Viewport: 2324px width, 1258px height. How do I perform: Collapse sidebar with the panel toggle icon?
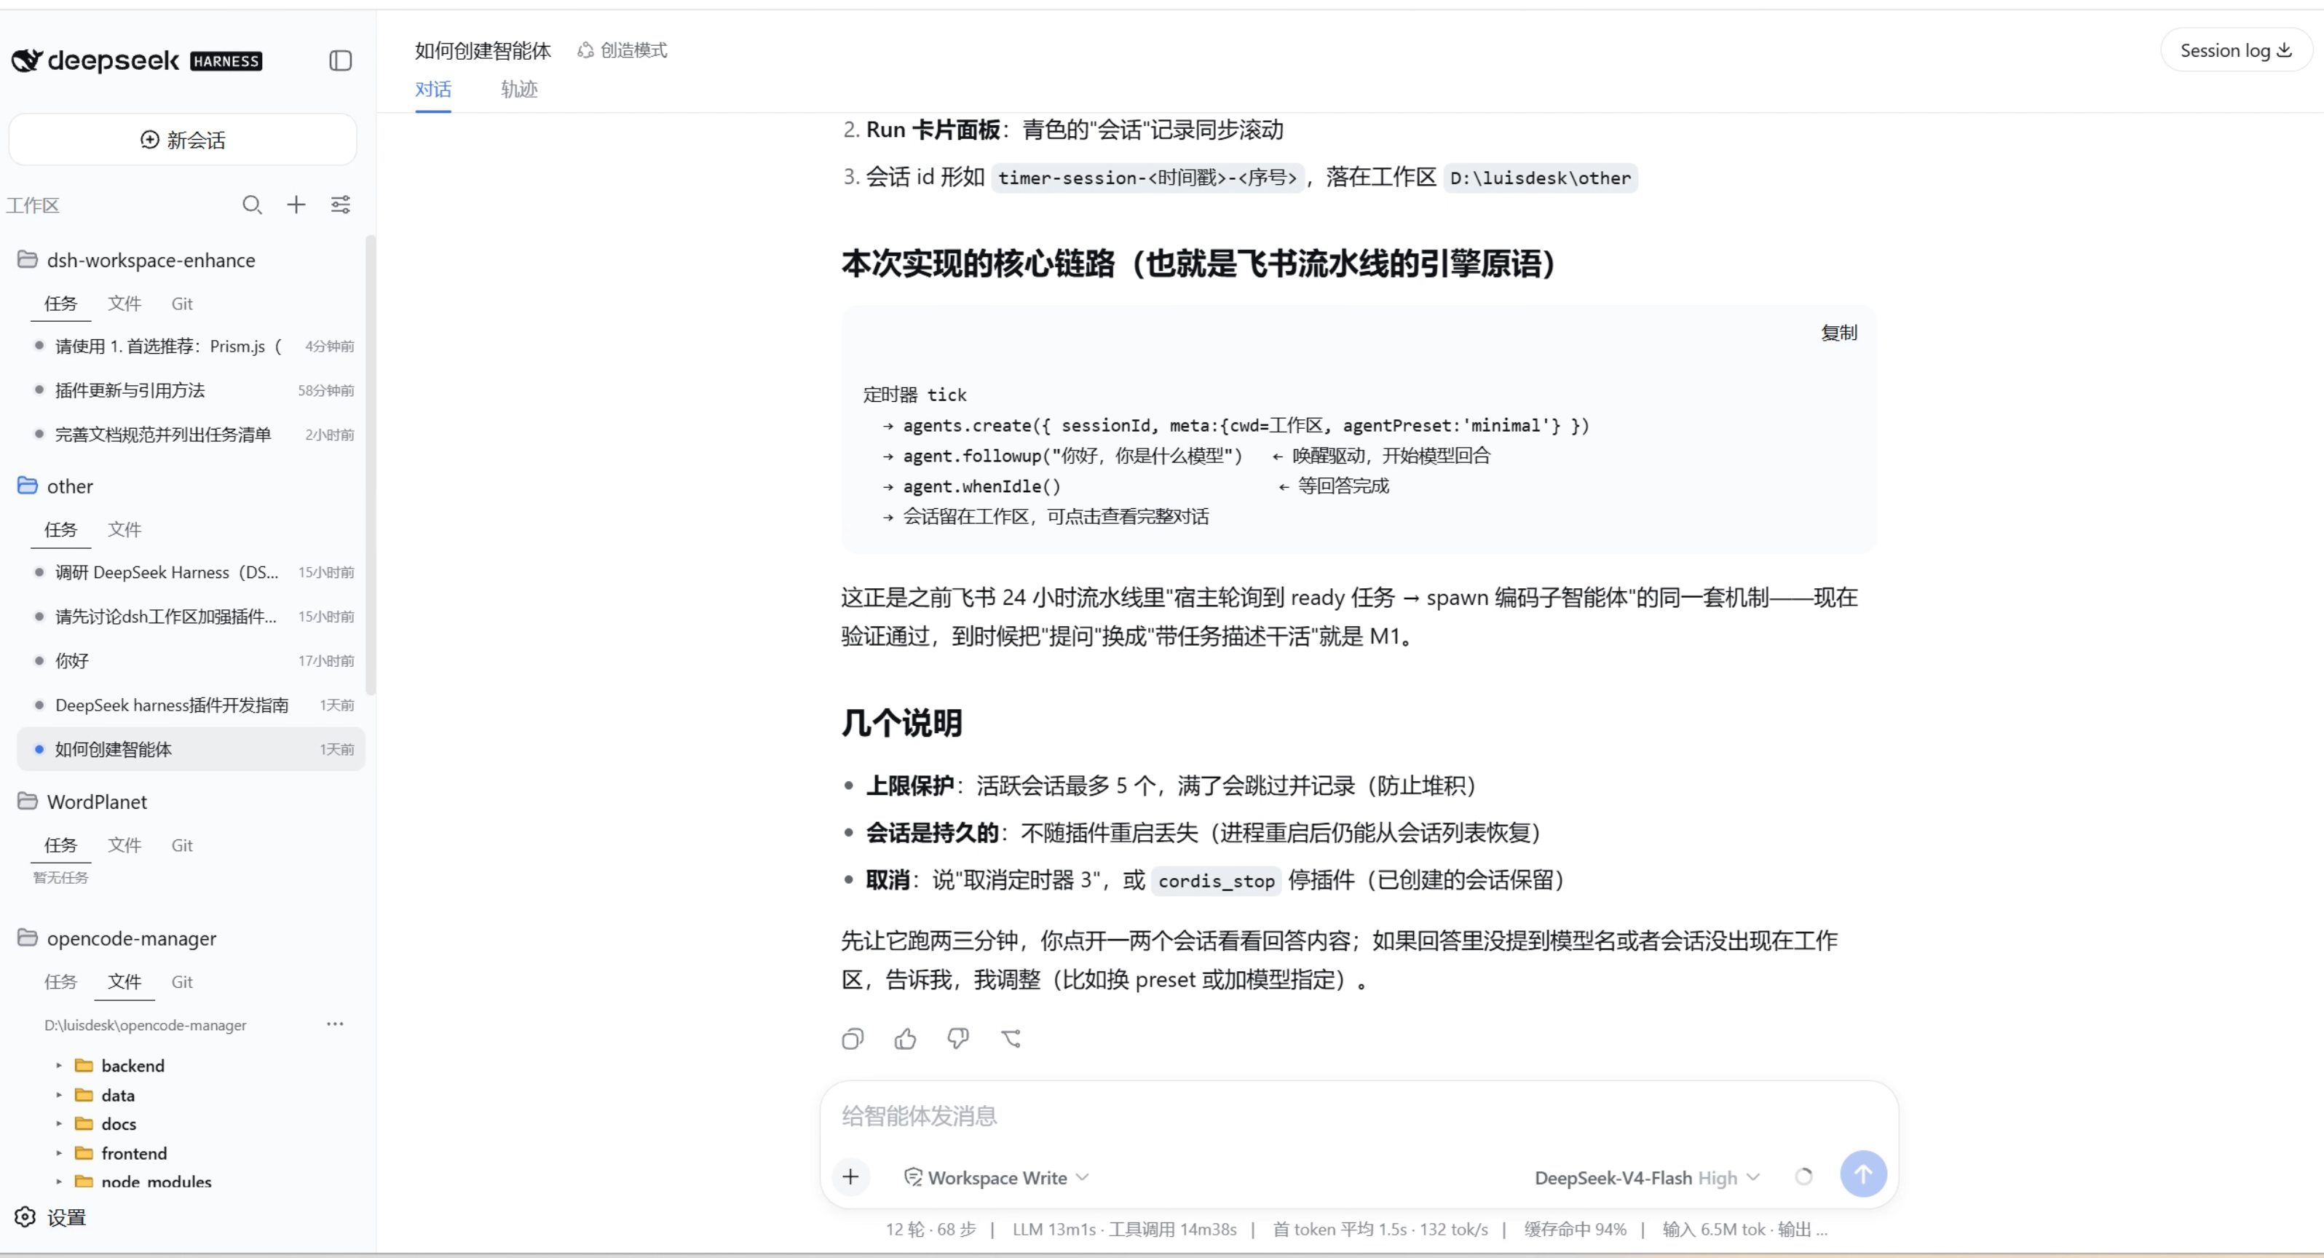(340, 60)
